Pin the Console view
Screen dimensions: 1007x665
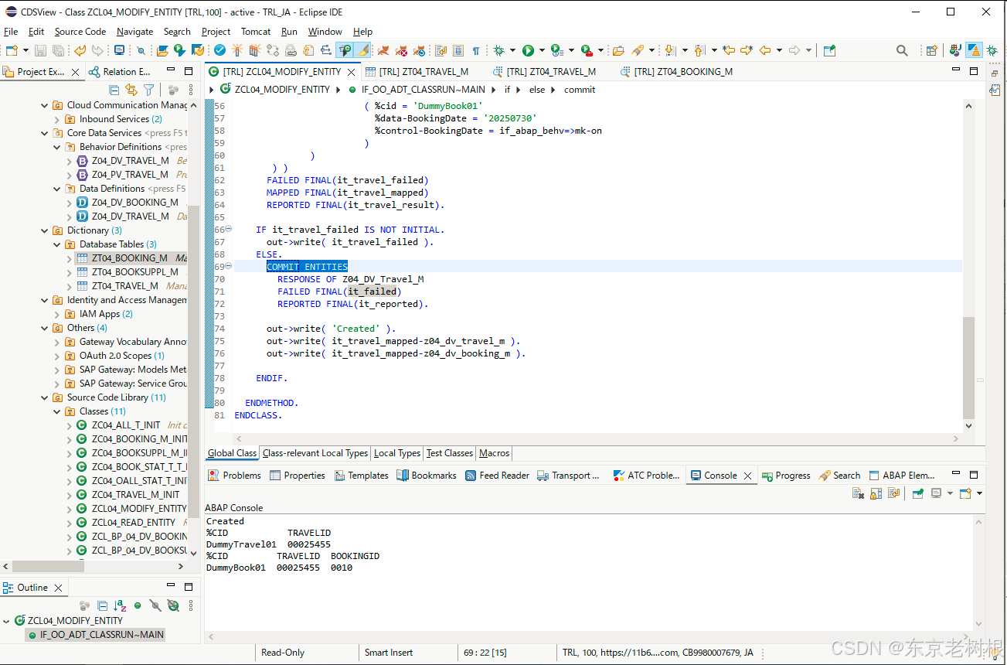click(919, 493)
